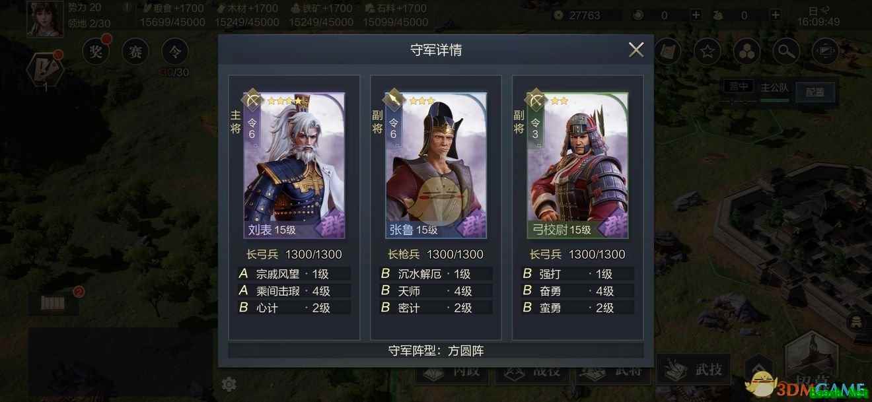View the 强打 skill entry
Image resolution: width=872 pixels, height=402 pixels.
tap(577, 274)
